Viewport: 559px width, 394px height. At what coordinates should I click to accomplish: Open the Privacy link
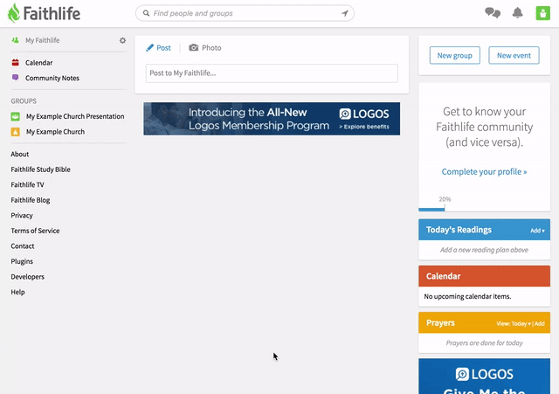point(22,216)
